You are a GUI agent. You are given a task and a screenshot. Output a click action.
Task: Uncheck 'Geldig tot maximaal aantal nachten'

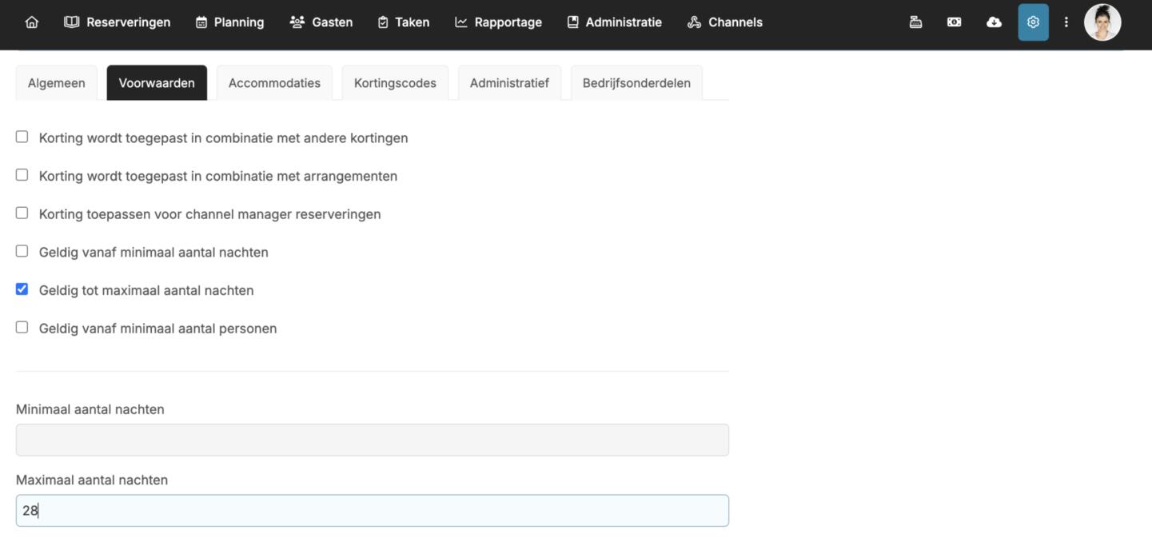tap(22, 289)
